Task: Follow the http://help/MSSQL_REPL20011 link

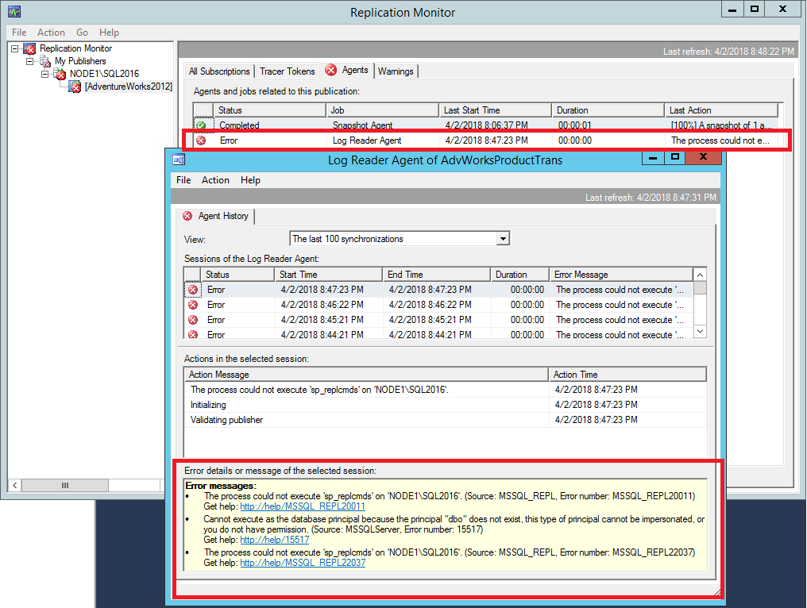Action: click(302, 506)
